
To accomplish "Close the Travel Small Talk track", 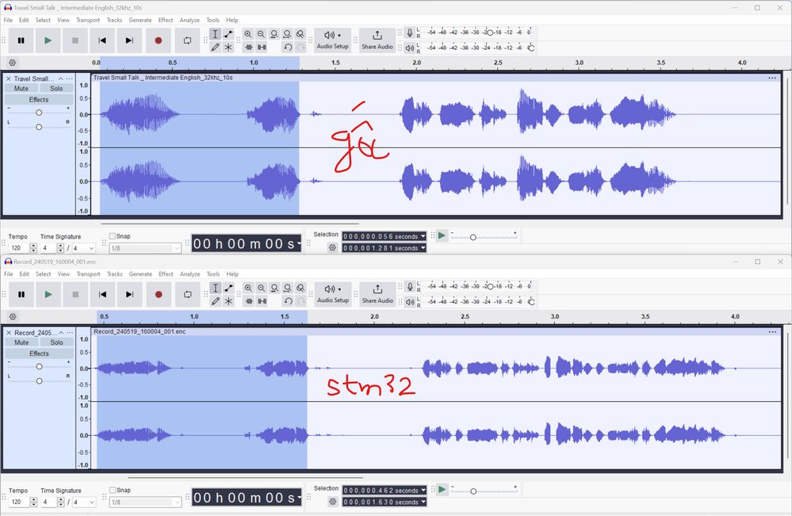I will click(x=9, y=78).
